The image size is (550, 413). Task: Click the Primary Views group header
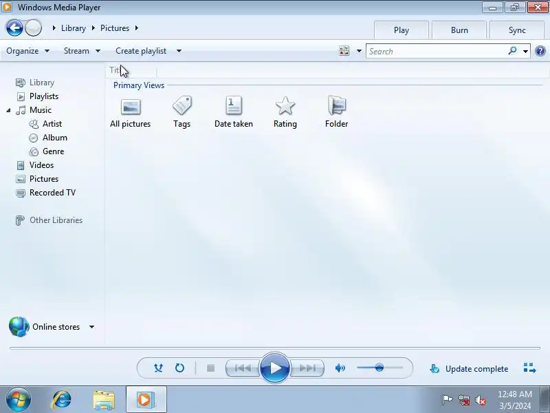[x=139, y=85]
